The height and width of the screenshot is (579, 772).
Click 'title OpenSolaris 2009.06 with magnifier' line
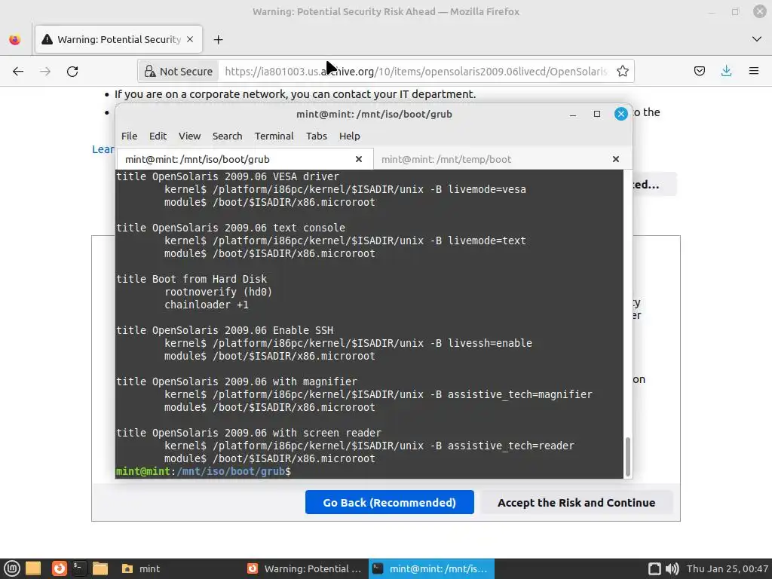tap(236, 381)
